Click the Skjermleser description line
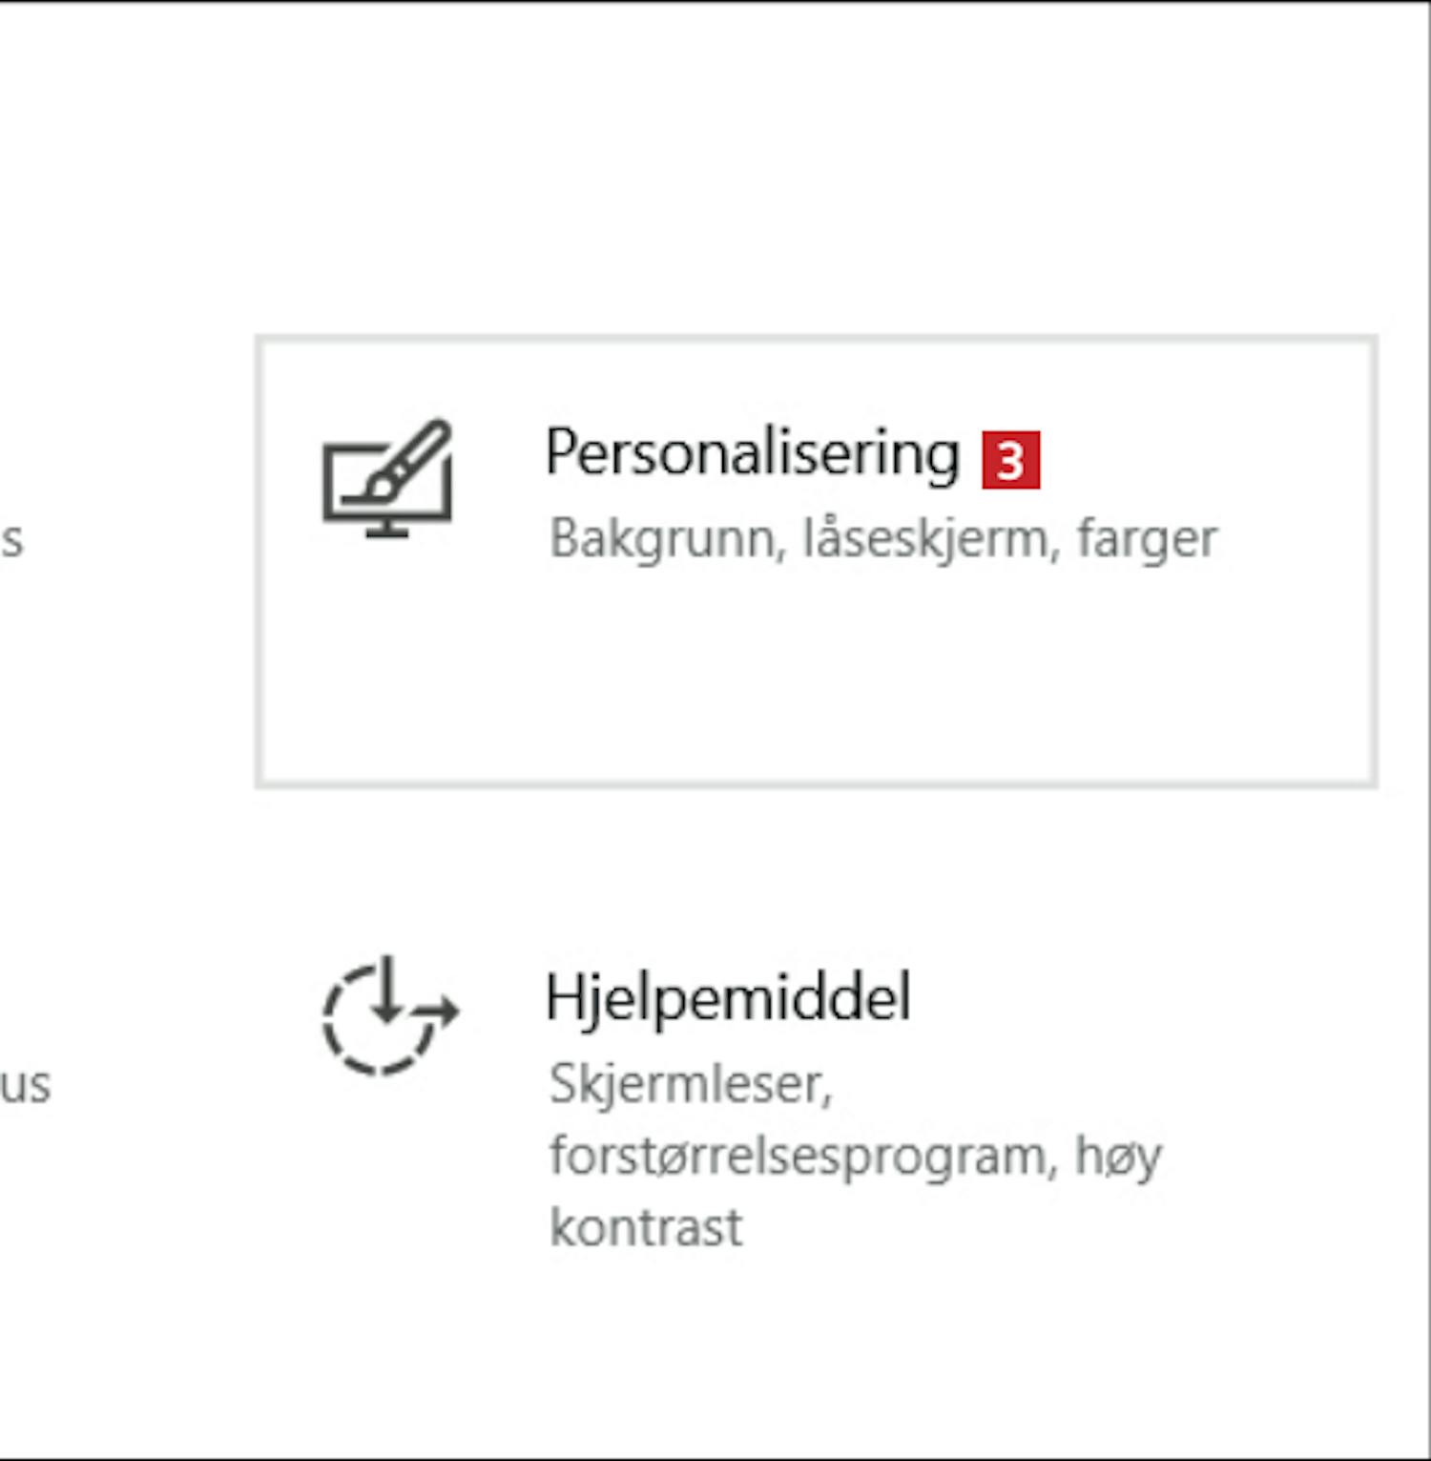The image size is (1431, 1461). (691, 1085)
